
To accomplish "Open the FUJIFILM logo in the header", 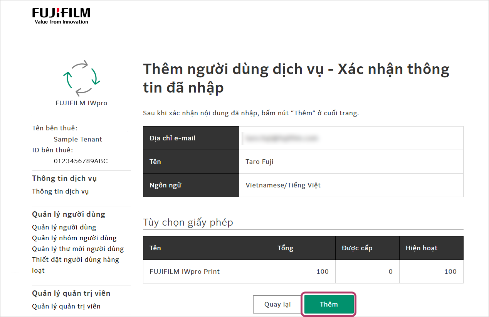I will [x=61, y=16].
